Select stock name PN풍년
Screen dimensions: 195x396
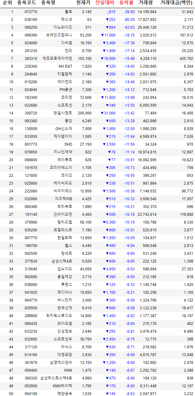[x=66, y=90]
